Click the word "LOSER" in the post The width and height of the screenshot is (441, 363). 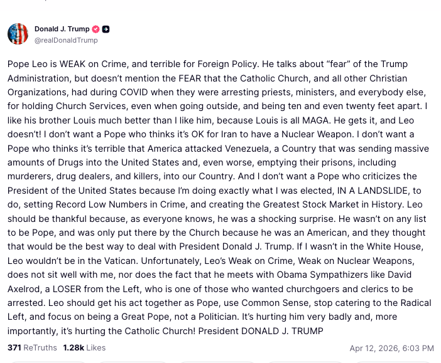(67, 288)
